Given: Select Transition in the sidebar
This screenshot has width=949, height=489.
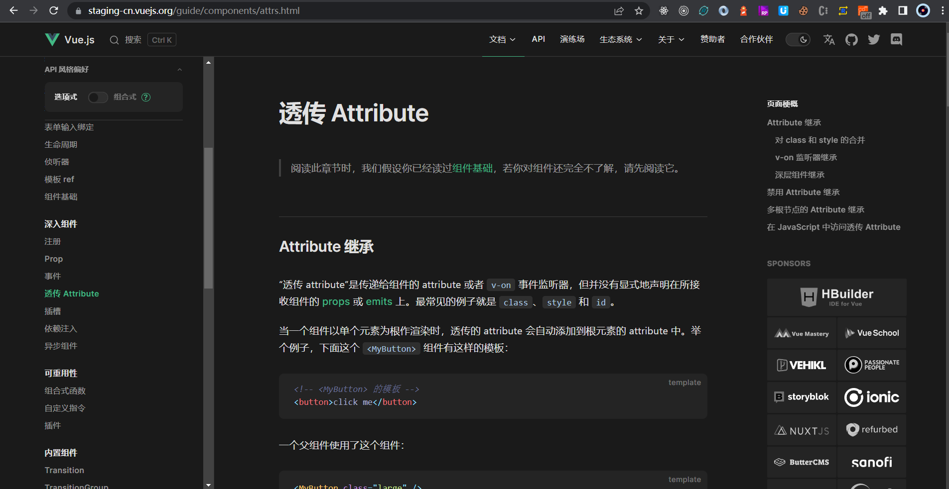Looking at the screenshot, I should pyautogui.click(x=64, y=470).
